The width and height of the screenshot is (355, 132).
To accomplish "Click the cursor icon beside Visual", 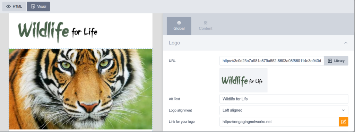I will pos(33,6).
